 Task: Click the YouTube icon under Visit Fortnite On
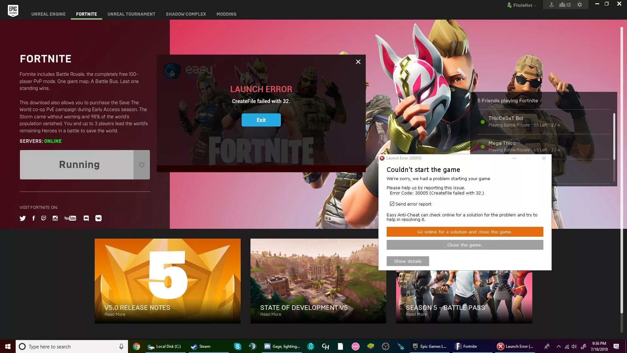tap(70, 218)
